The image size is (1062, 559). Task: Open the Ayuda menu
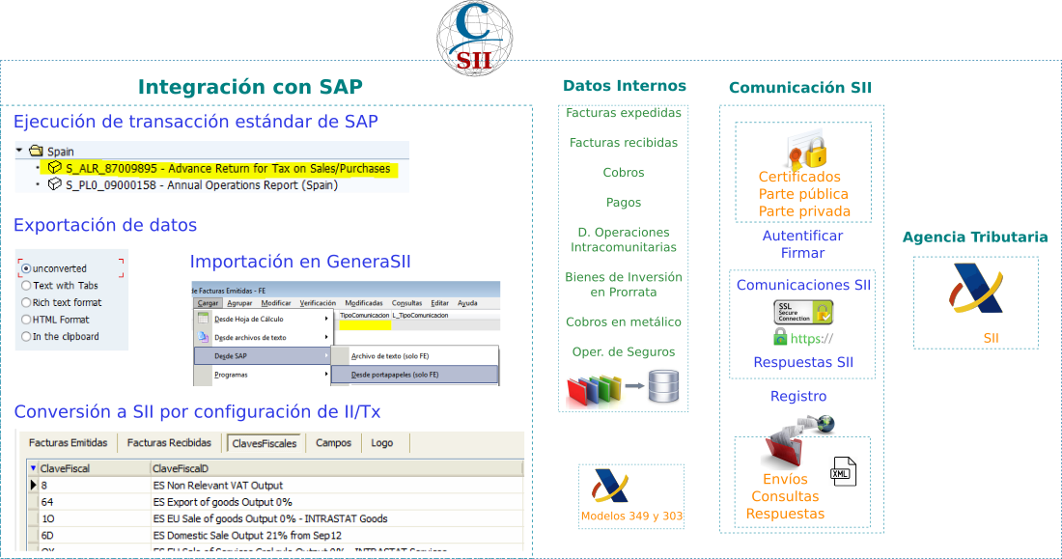pos(467,303)
